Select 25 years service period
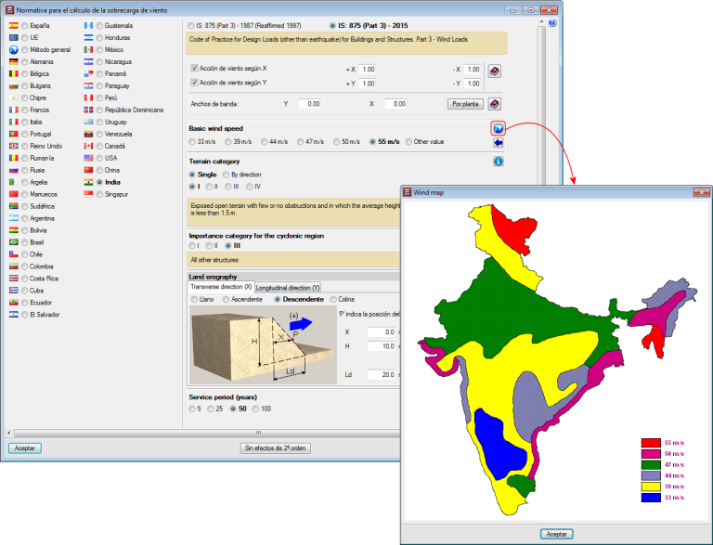Viewport: 713px width, 545px height. pos(211,409)
